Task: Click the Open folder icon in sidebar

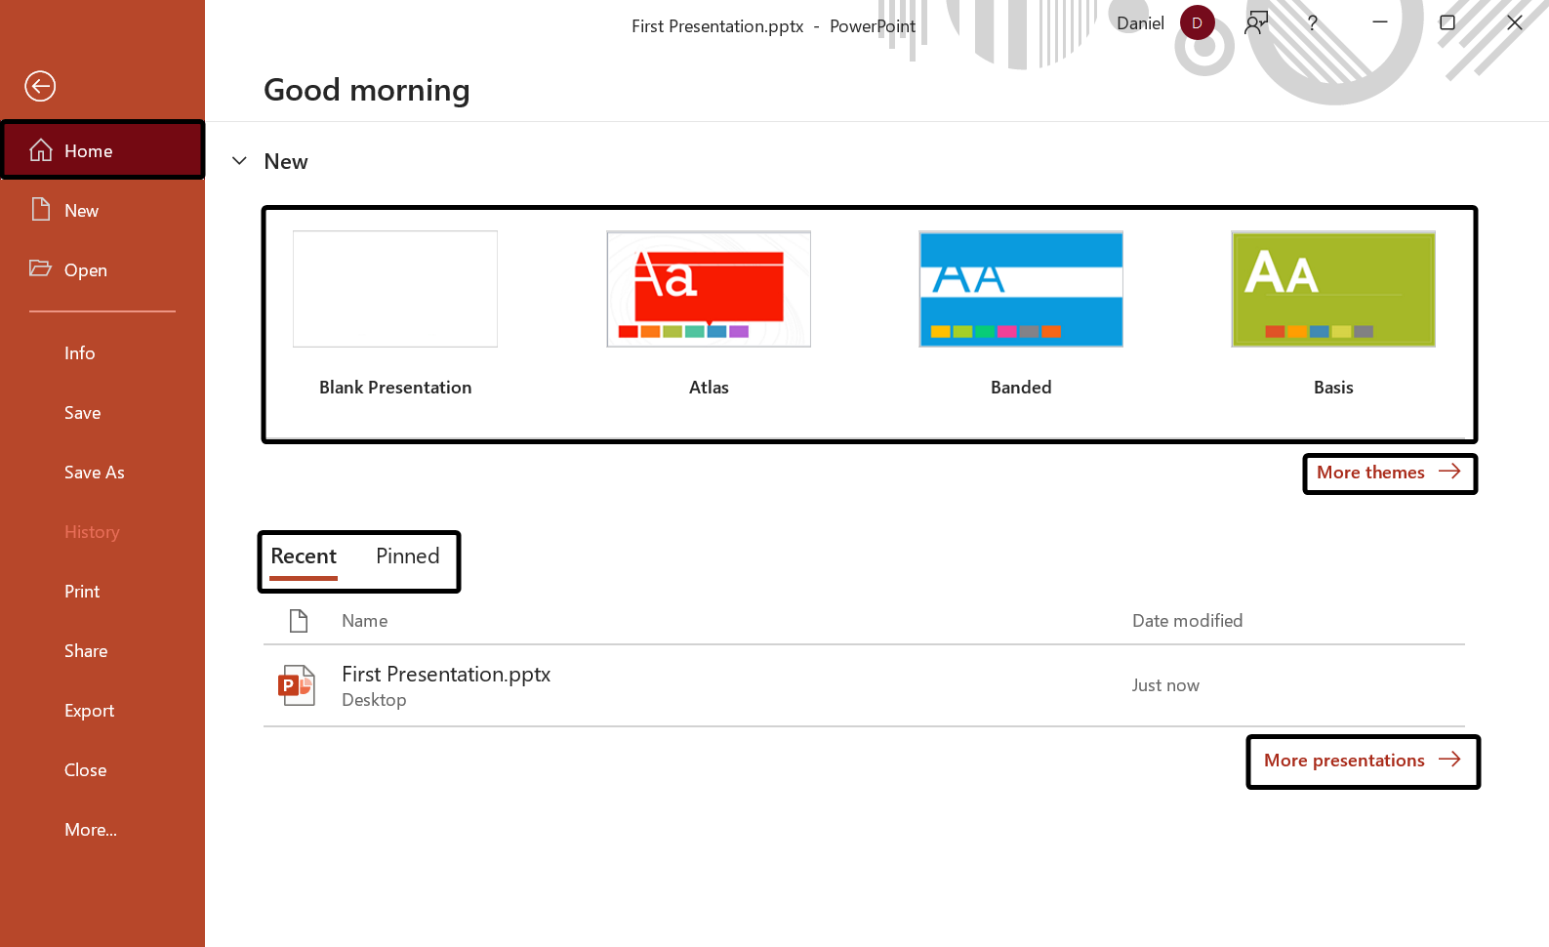Action: (41, 268)
